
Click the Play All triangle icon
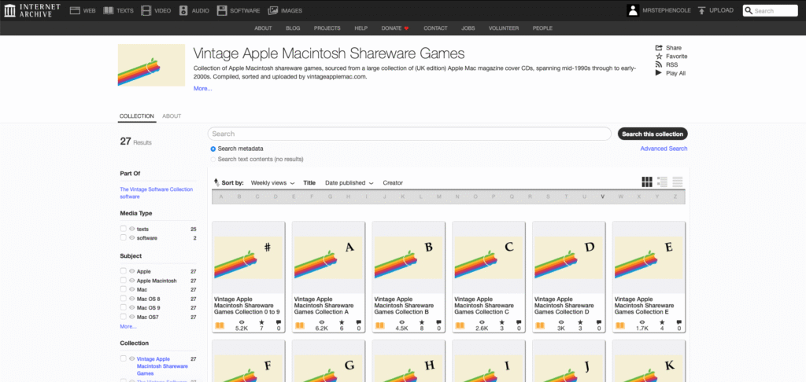pos(659,73)
